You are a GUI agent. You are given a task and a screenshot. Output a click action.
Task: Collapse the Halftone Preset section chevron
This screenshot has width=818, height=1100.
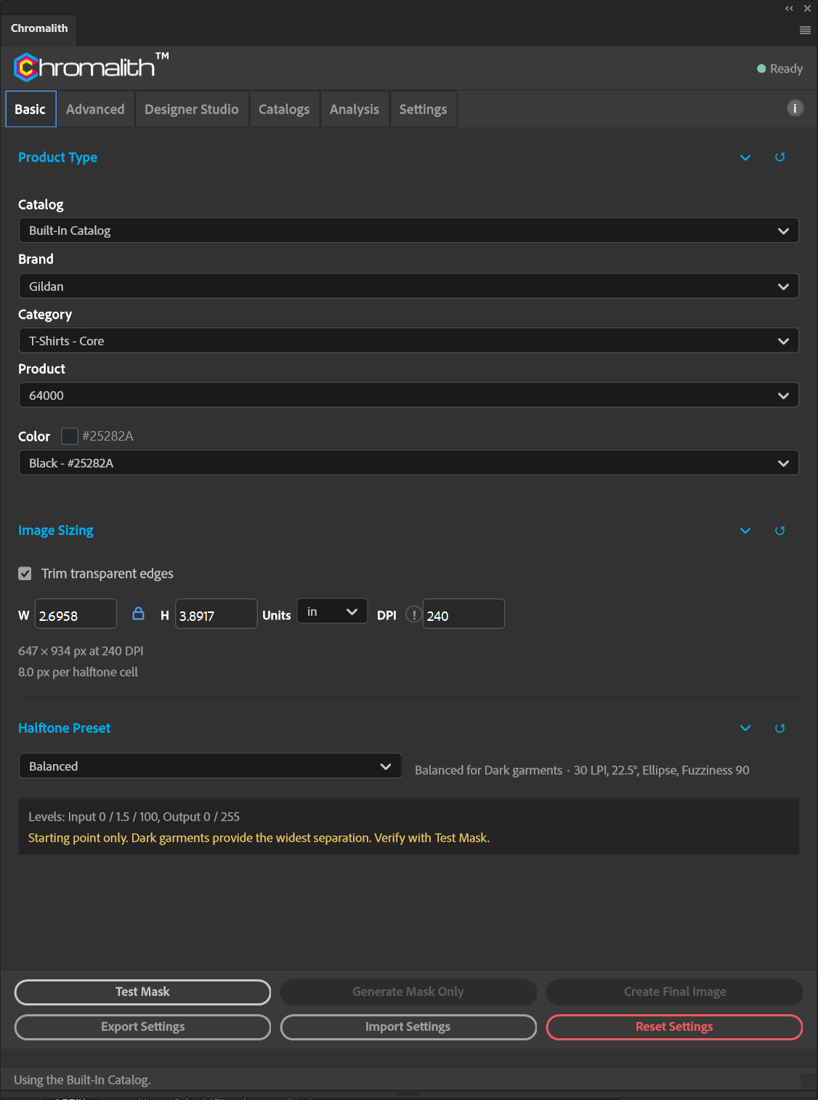[745, 728]
